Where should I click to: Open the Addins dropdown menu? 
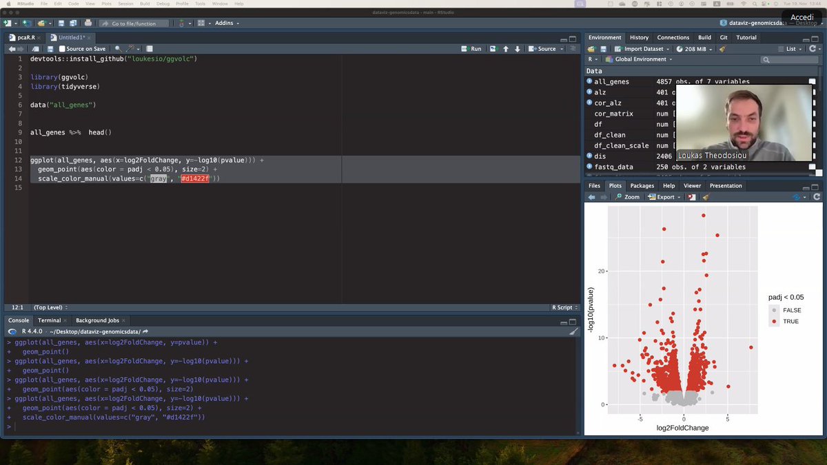pyautogui.click(x=227, y=23)
